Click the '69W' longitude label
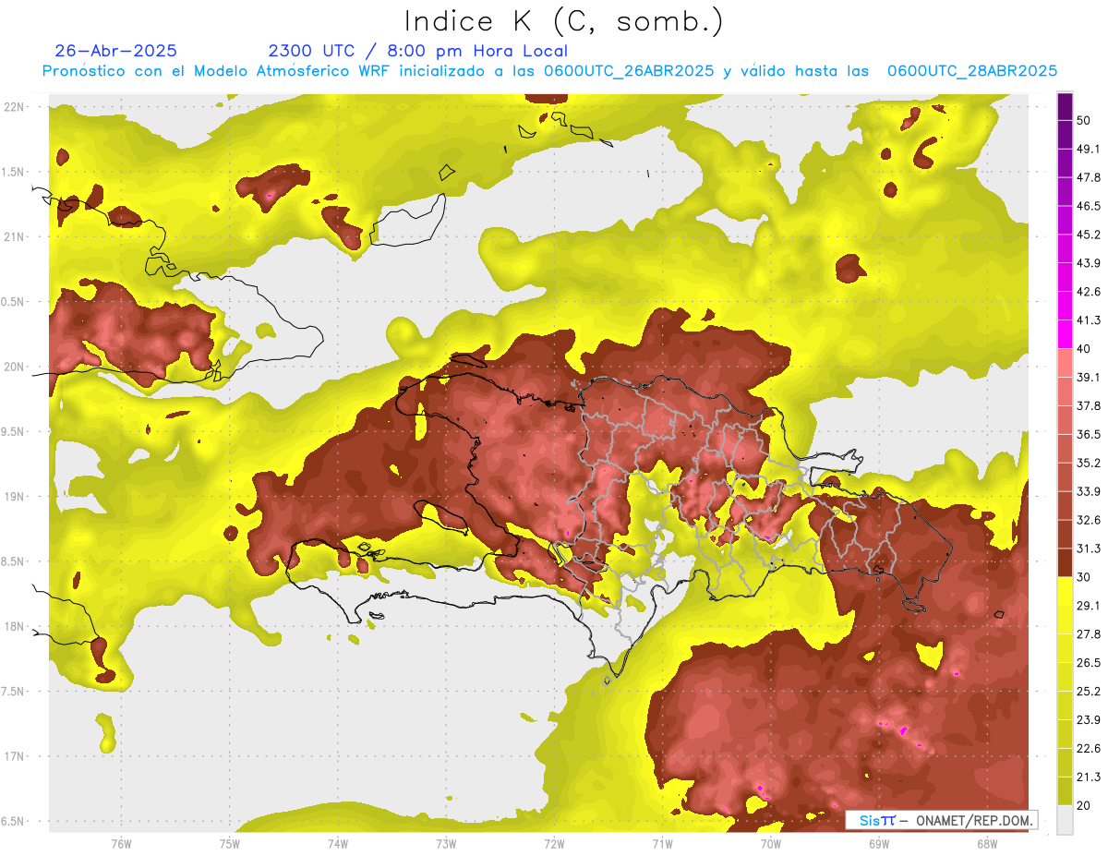Viewport: 1108px width, 856px height. point(878,844)
